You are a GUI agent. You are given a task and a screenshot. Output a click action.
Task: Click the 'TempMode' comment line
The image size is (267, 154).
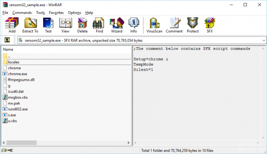point(143,64)
